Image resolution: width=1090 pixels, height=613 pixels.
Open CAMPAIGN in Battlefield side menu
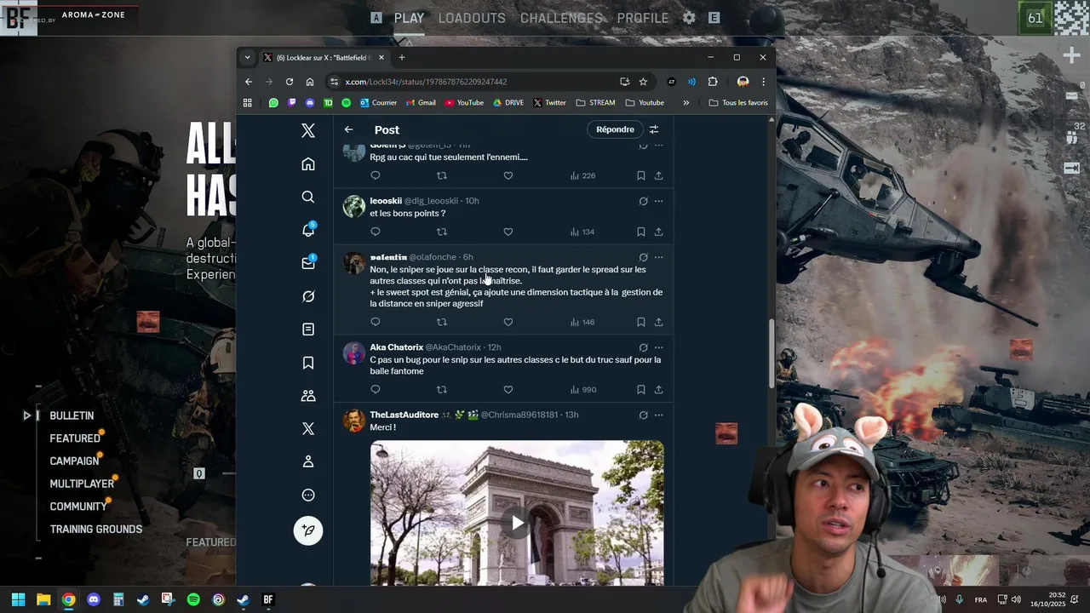74,461
